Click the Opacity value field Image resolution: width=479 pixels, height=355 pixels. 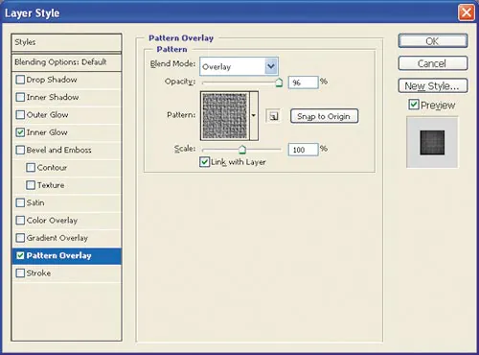(303, 83)
